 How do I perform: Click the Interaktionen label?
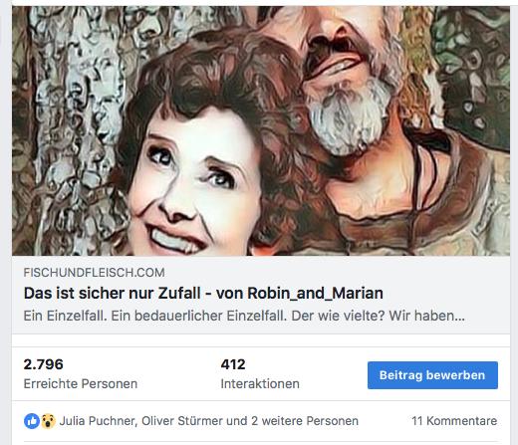260,383
